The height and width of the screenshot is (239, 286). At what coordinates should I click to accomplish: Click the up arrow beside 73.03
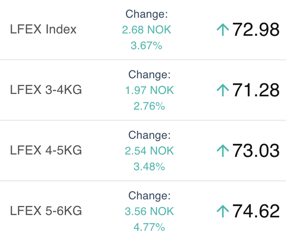[x=223, y=151]
